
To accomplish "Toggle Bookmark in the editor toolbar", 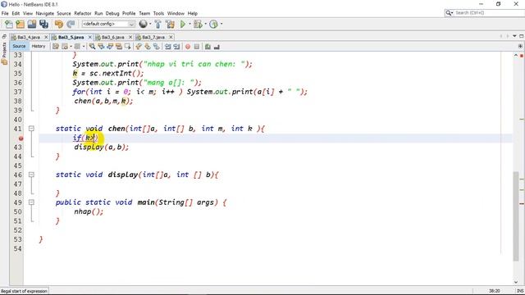I will (x=157, y=47).
